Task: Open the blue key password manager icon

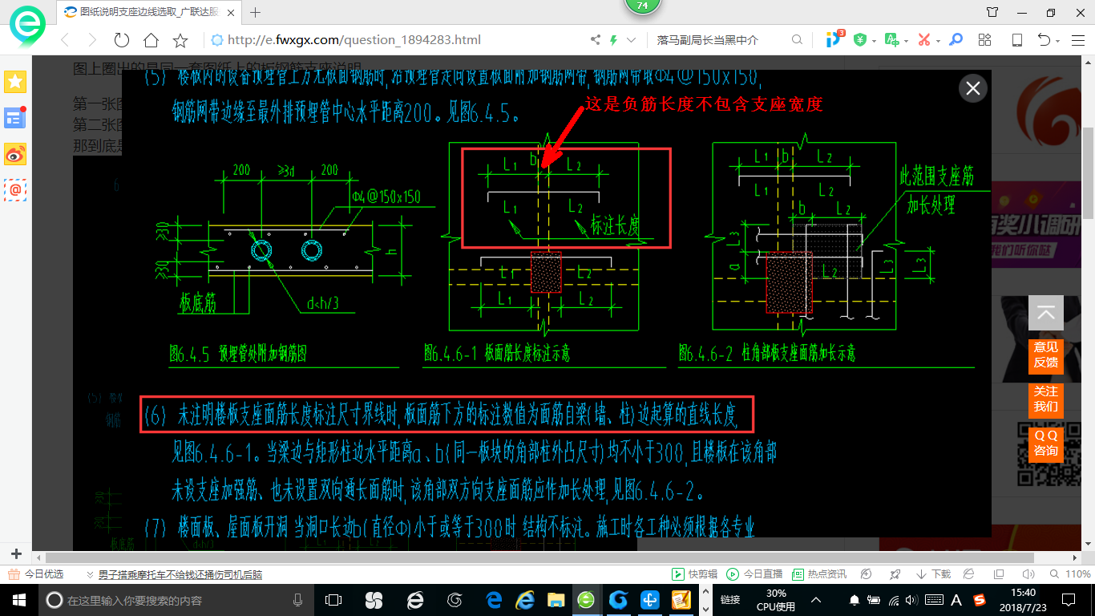Action: (956, 40)
